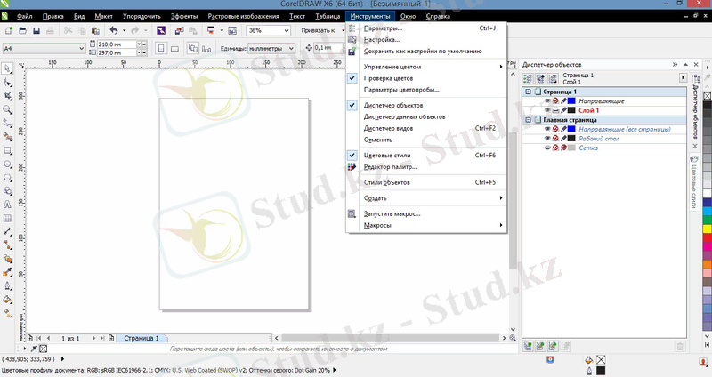Open the Эффекты menu in menu bar
This screenshot has width=712, height=377.
pos(184,17)
